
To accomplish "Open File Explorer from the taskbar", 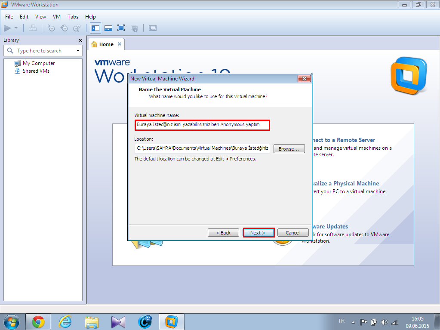I will click(x=92, y=322).
